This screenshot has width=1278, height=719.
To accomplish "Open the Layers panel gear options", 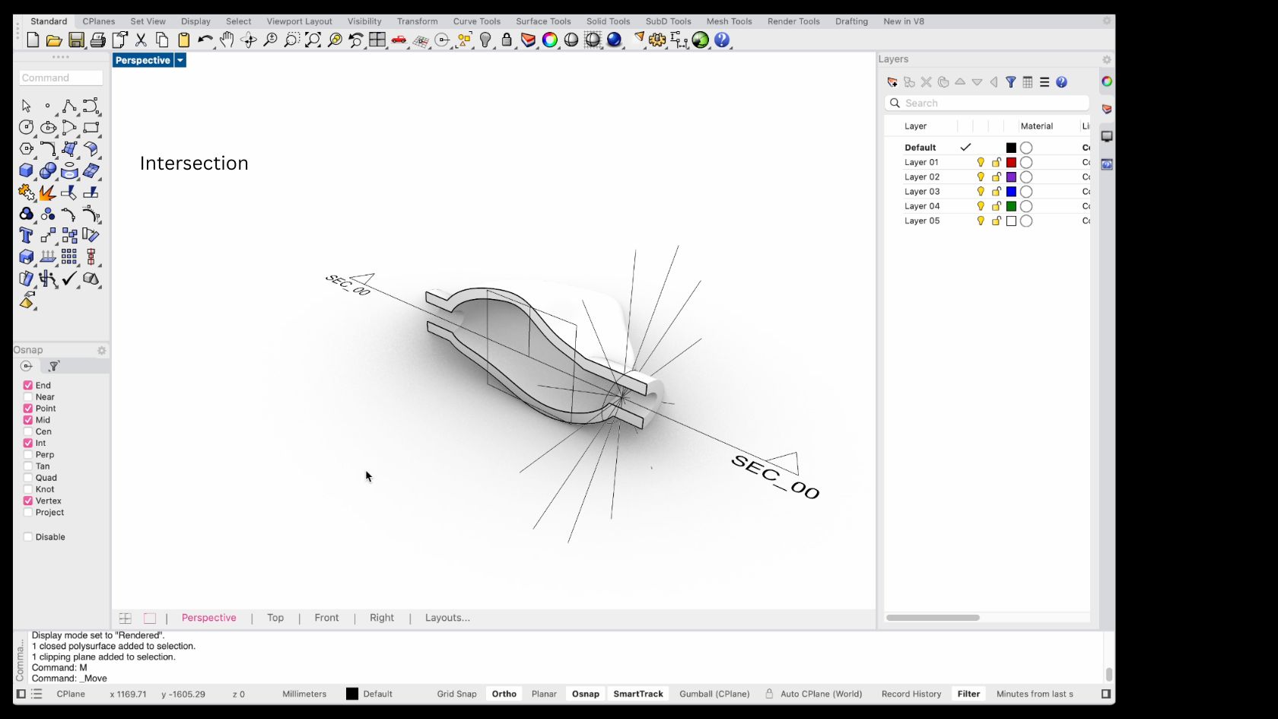I will (x=1106, y=59).
